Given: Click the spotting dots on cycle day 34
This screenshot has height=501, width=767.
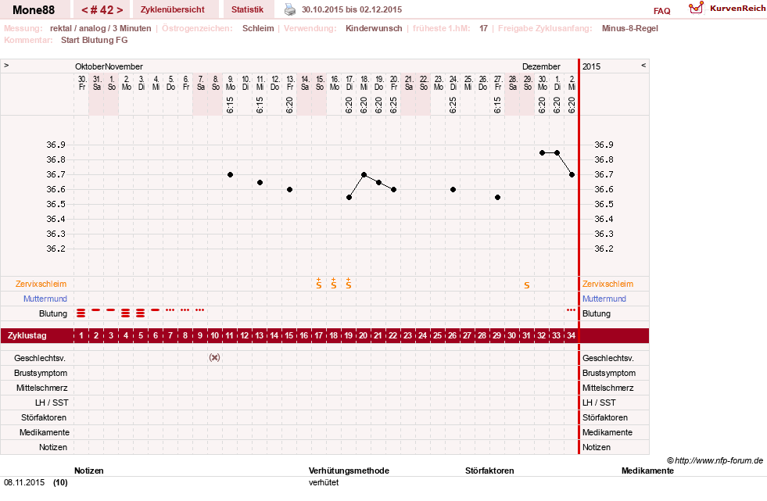Looking at the screenshot, I should coord(571,310).
